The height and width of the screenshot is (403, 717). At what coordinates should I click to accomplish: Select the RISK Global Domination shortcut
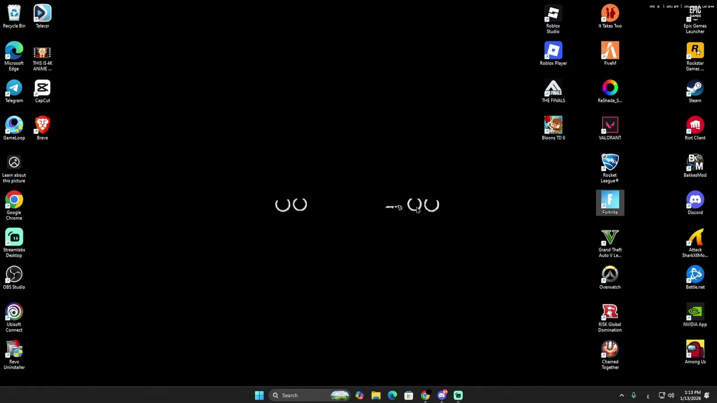click(609, 318)
